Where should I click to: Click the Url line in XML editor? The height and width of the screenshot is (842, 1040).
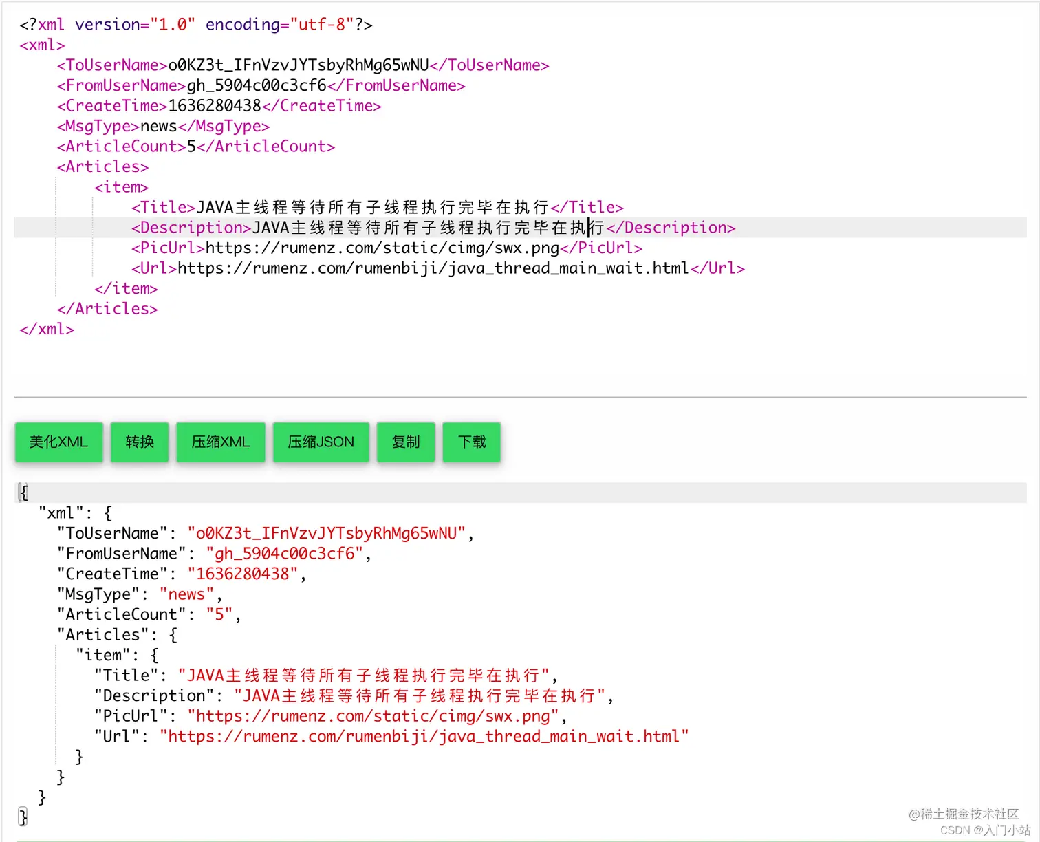(438, 268)
